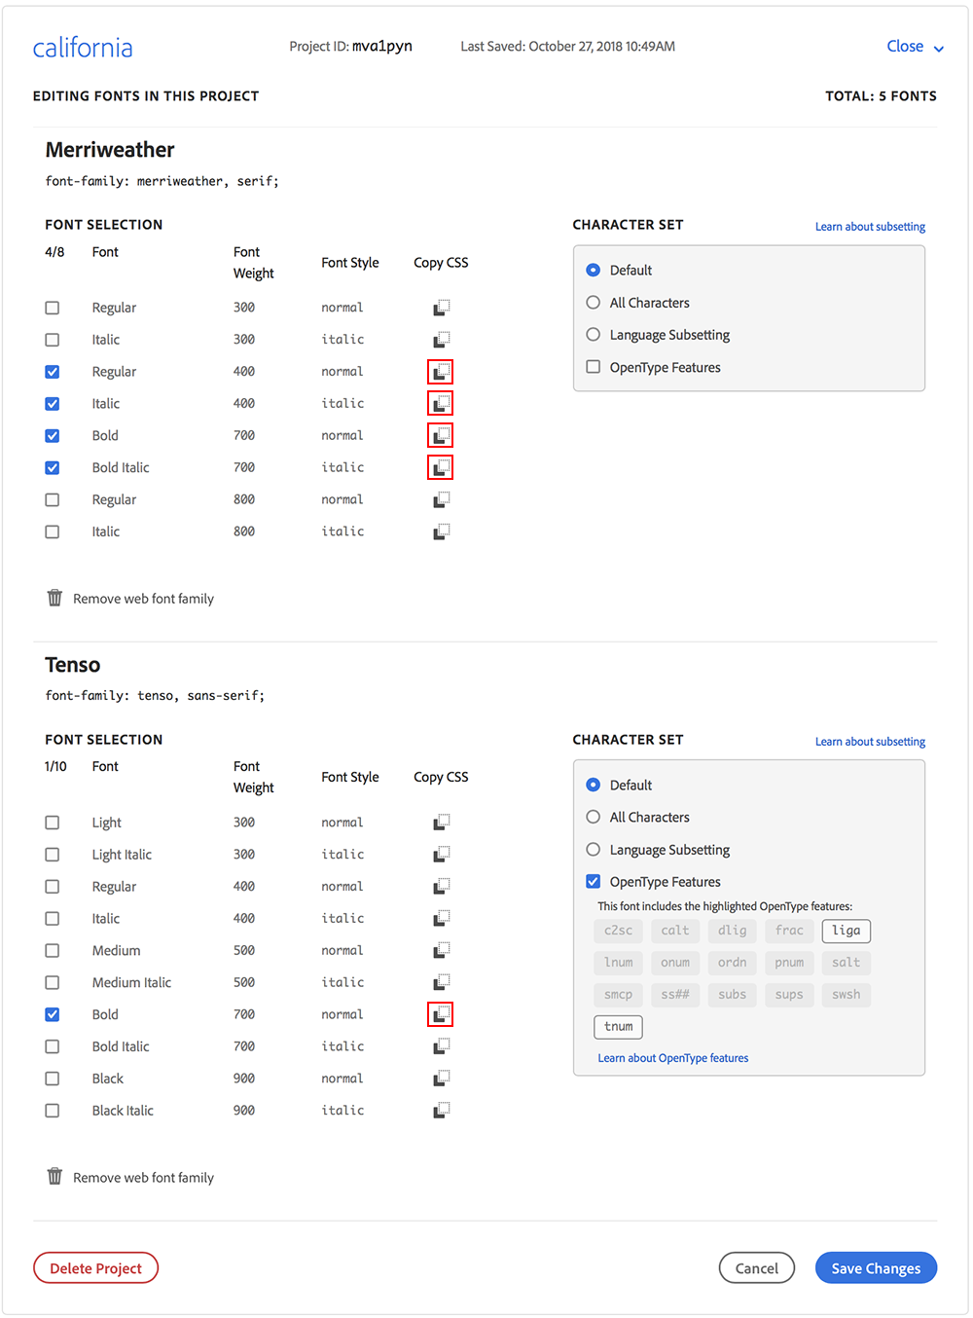This screenshot has width=973, height=1318.
Task: Copy CSS for Merriweather Italic 800
Action: tap(441, 532)
